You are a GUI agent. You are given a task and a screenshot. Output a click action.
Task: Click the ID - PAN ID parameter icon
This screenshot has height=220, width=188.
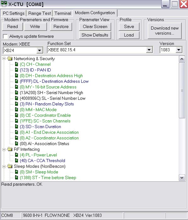click(x=17, y=70)
